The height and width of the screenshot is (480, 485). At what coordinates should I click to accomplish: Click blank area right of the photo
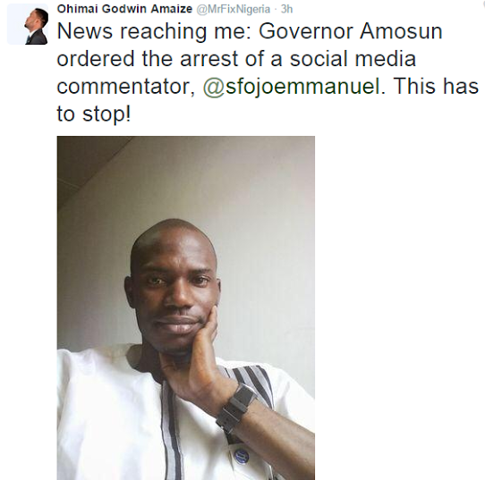point(399,307)
